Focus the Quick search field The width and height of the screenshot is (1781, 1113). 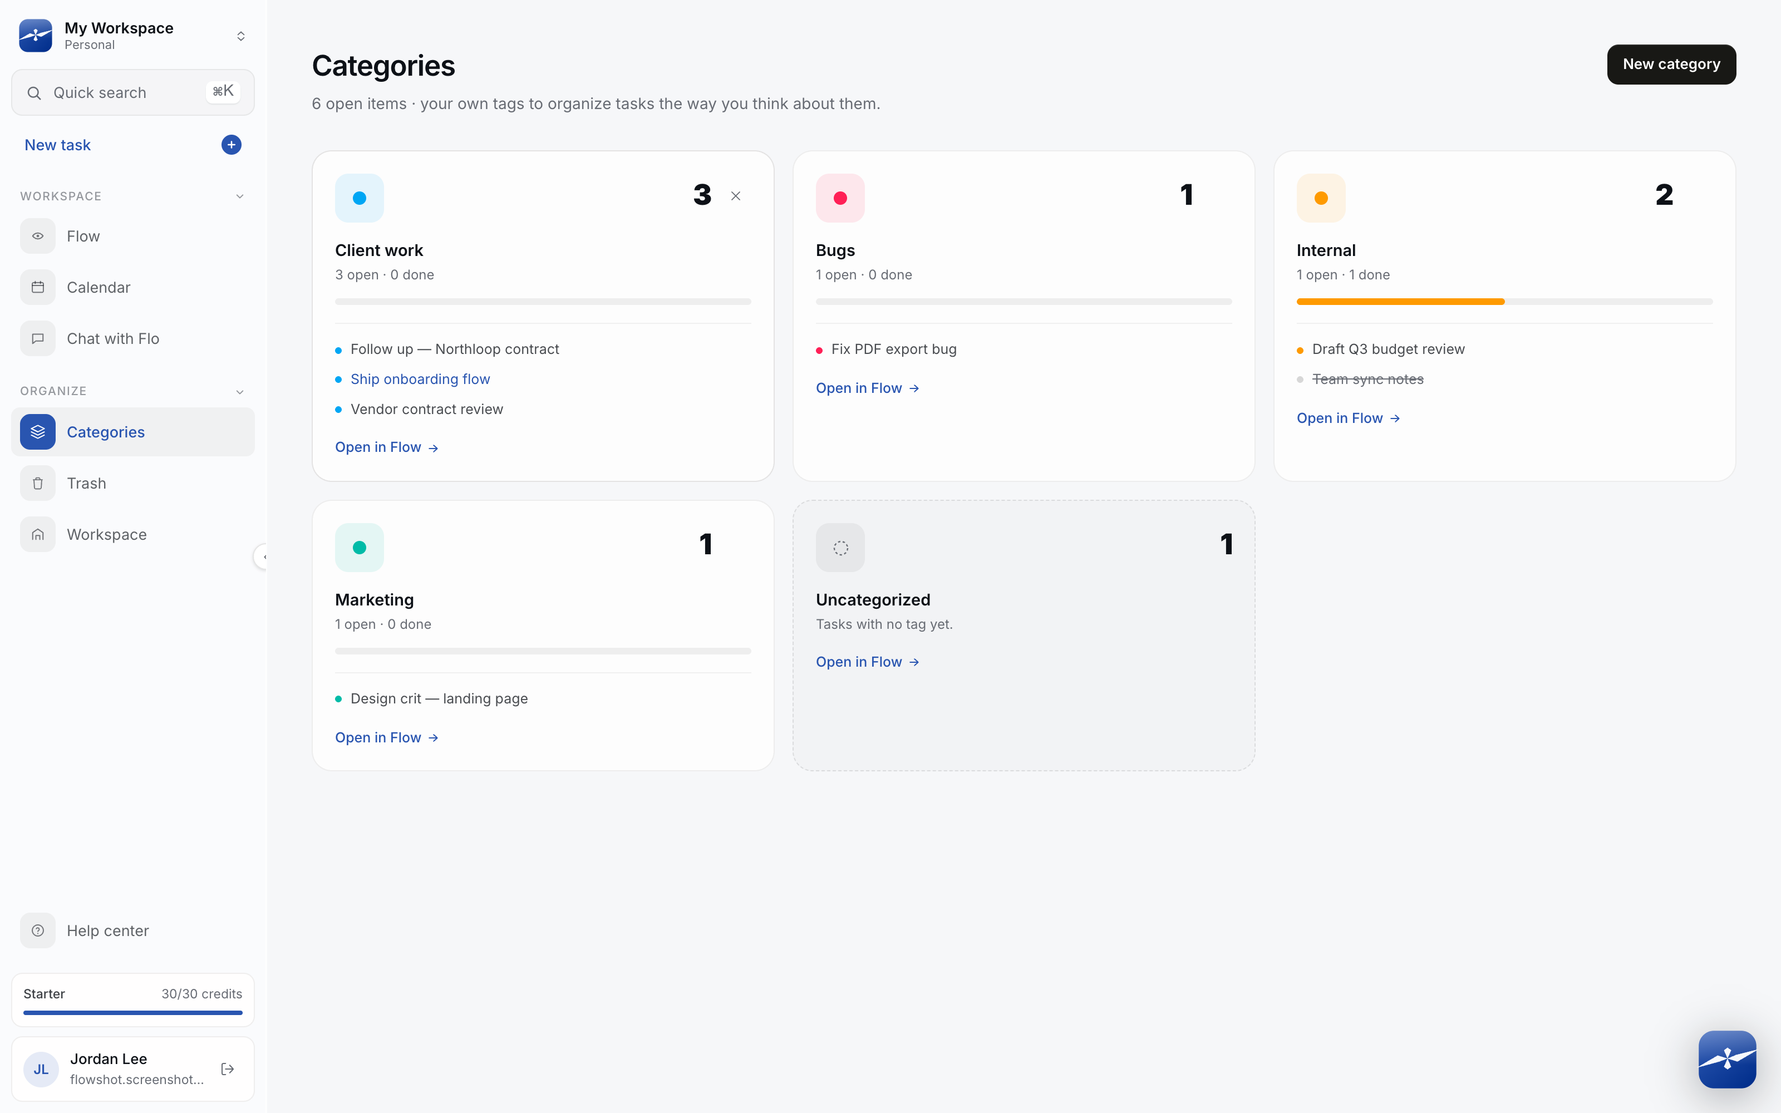(133, 93)
